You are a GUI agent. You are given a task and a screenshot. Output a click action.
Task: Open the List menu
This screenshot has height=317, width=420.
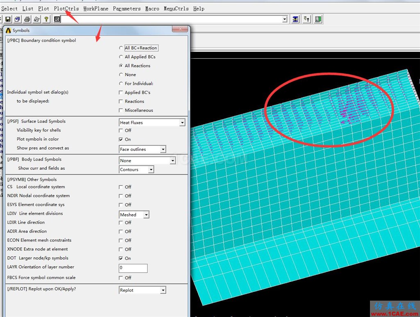(x=28, y=9)
